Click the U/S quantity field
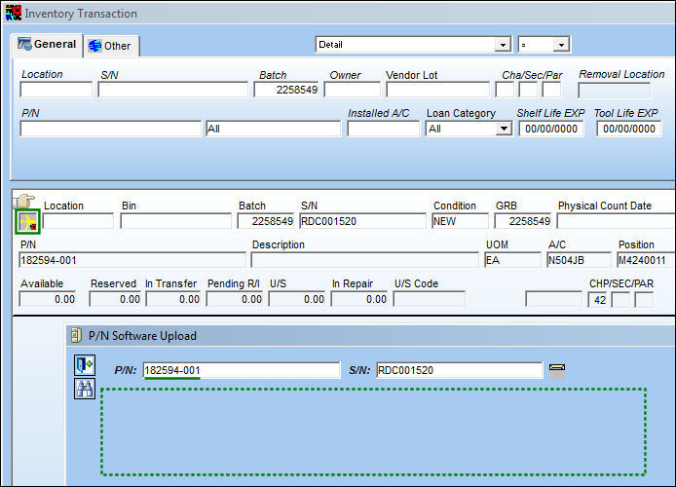The width and height of the screenshot is (676, 487). [x=297, y=299]
